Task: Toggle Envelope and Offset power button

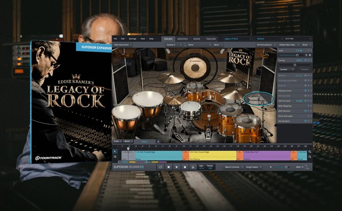Action: click(305, 80)
